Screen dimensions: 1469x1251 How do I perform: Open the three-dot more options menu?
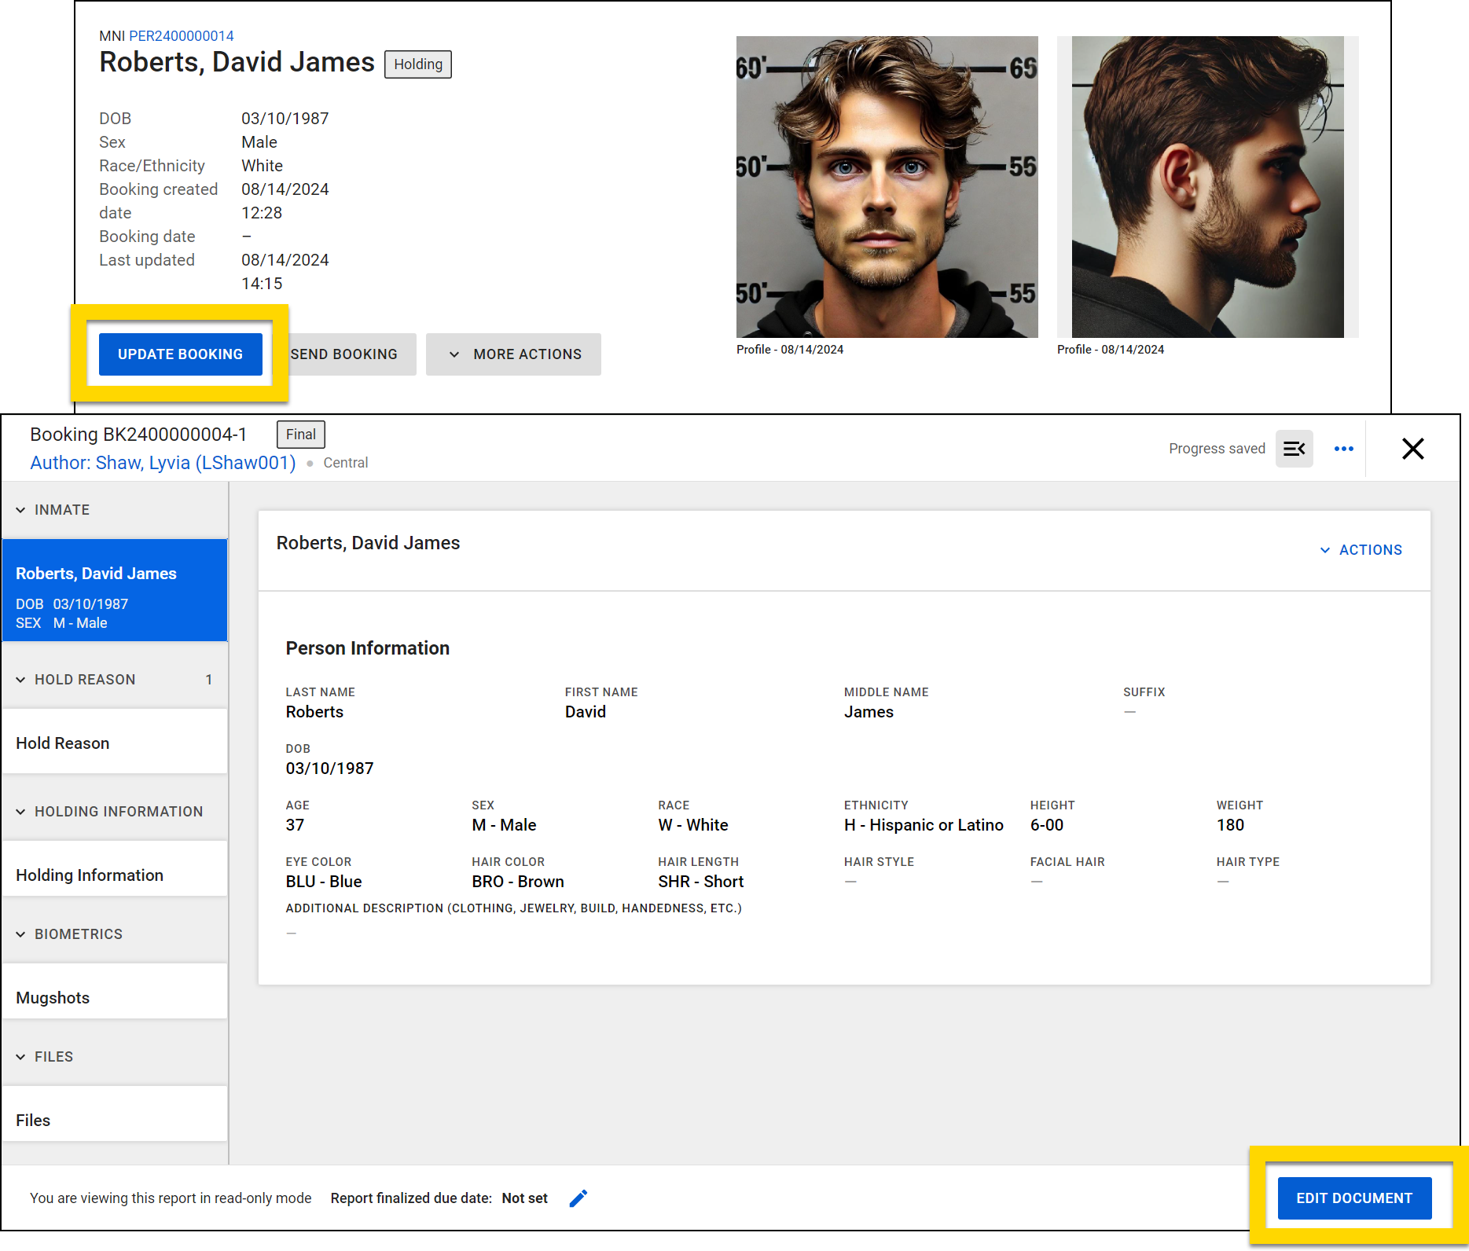[x=1344, y=449]
